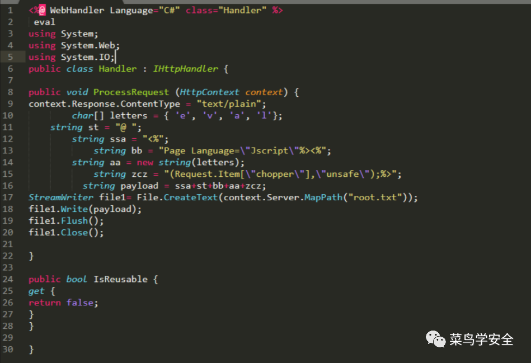The width and height of the screenshot is (531, 363).
Task: Click the "MapPath" method call
Action: [x=323, y=197]
